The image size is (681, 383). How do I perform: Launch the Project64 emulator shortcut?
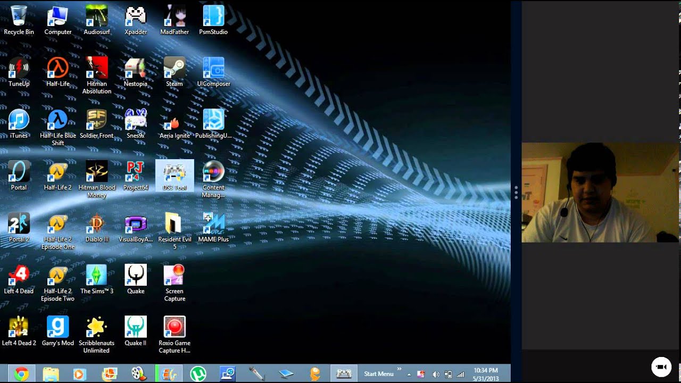click(136, 176)
